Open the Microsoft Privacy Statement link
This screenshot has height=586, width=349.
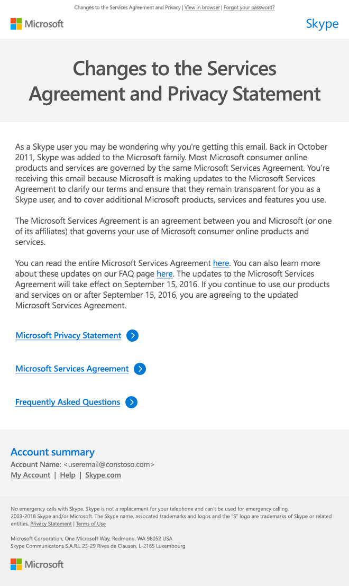68,335
